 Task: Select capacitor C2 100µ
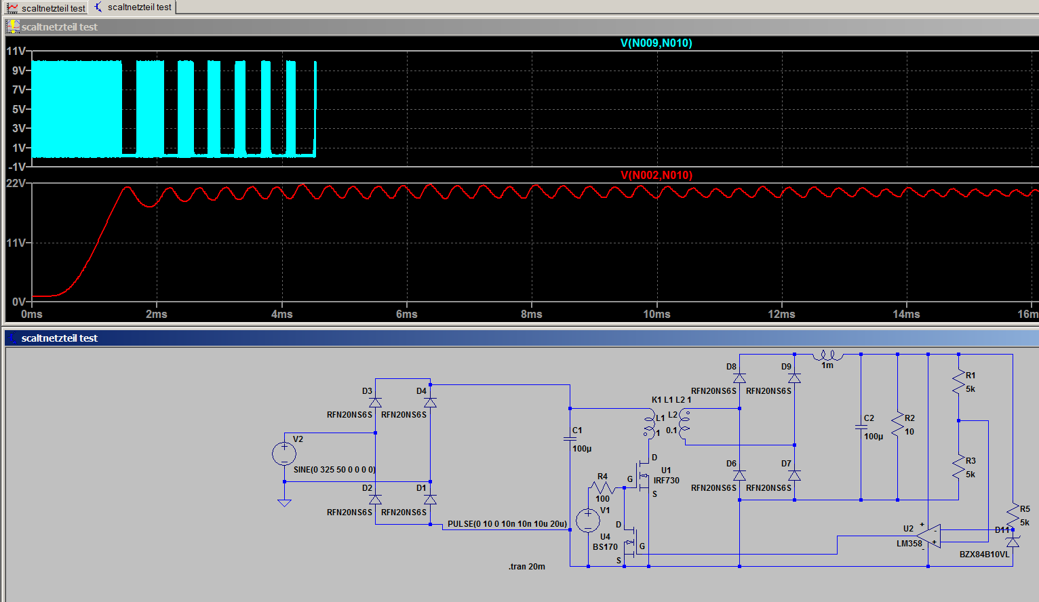pos(861,427)
